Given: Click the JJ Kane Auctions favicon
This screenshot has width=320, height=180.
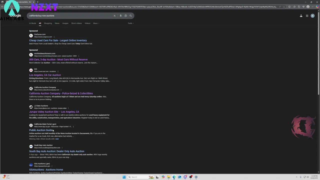Looking at the screenshot, I should coord(31,107).
